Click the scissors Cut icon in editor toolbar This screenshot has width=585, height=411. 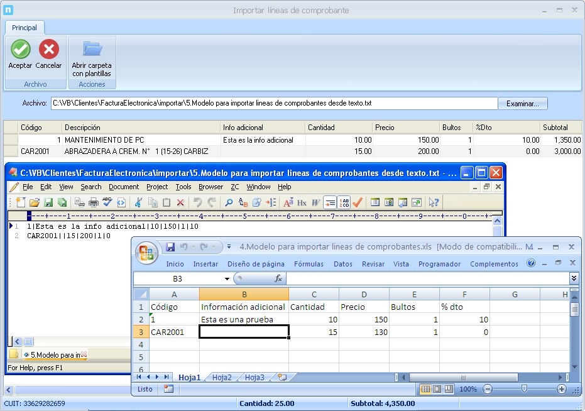138,202
